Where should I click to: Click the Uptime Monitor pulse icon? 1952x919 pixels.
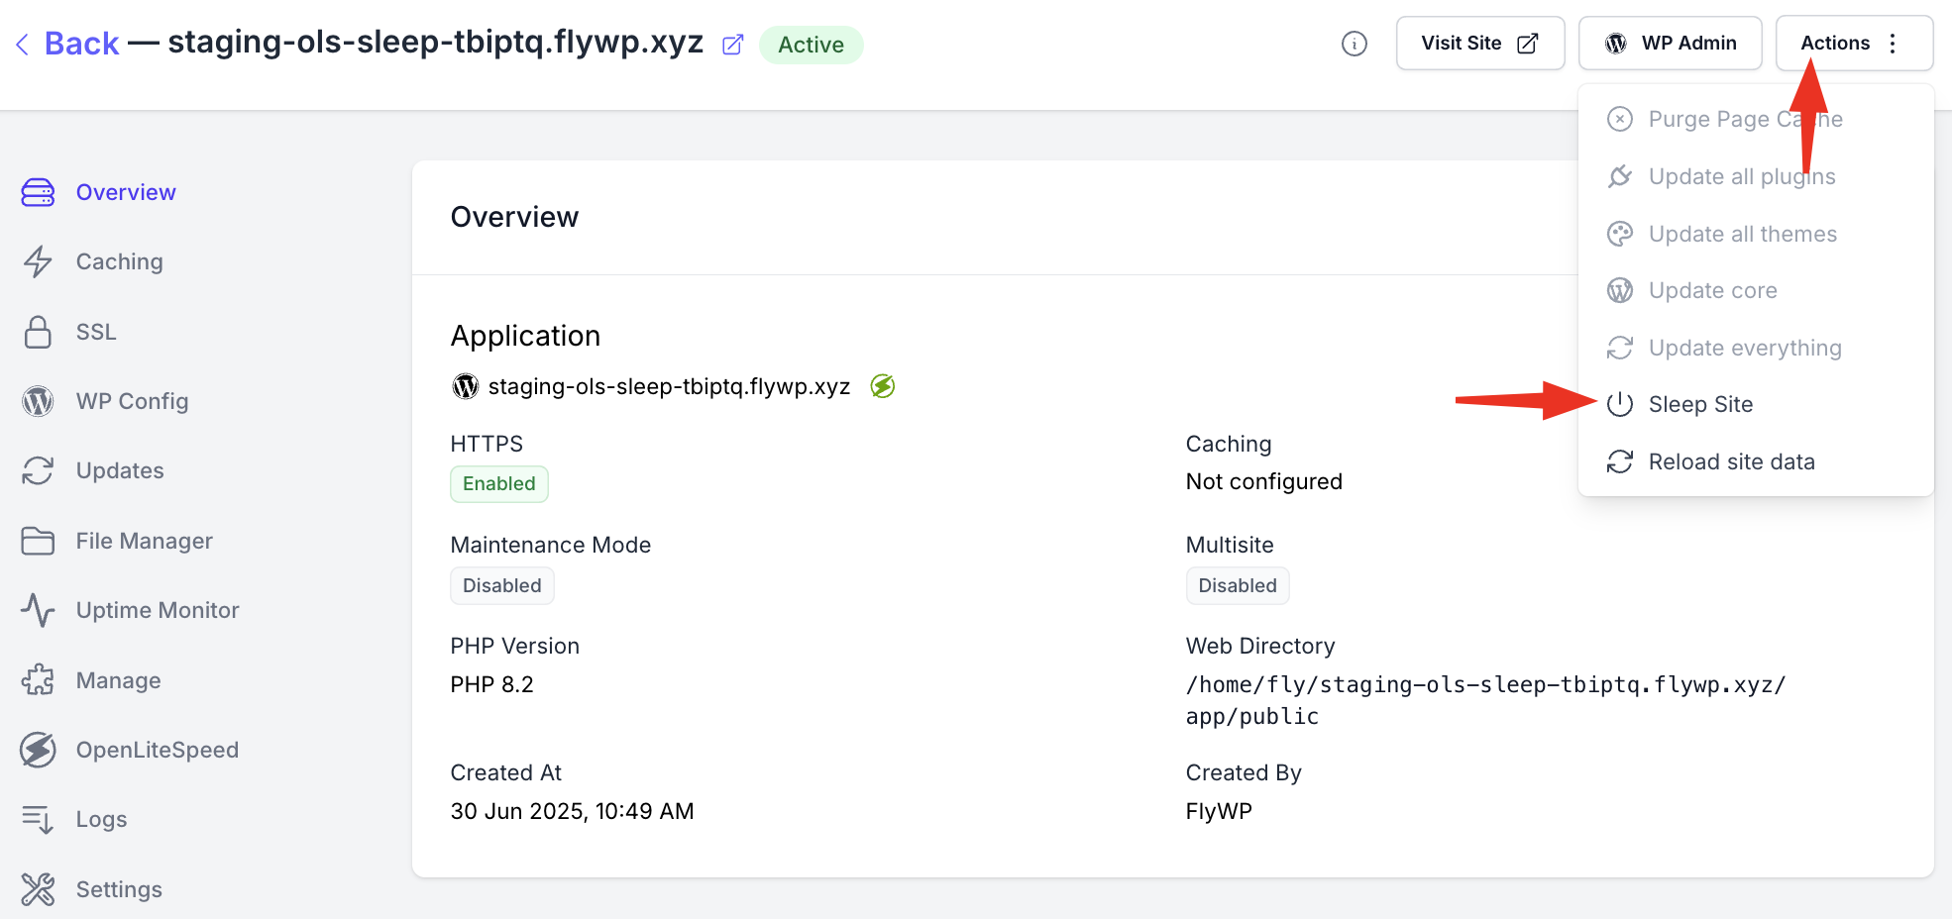pos(38,610)
